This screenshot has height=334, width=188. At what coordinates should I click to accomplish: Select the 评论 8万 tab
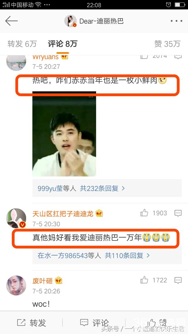[x=63, y=44]
